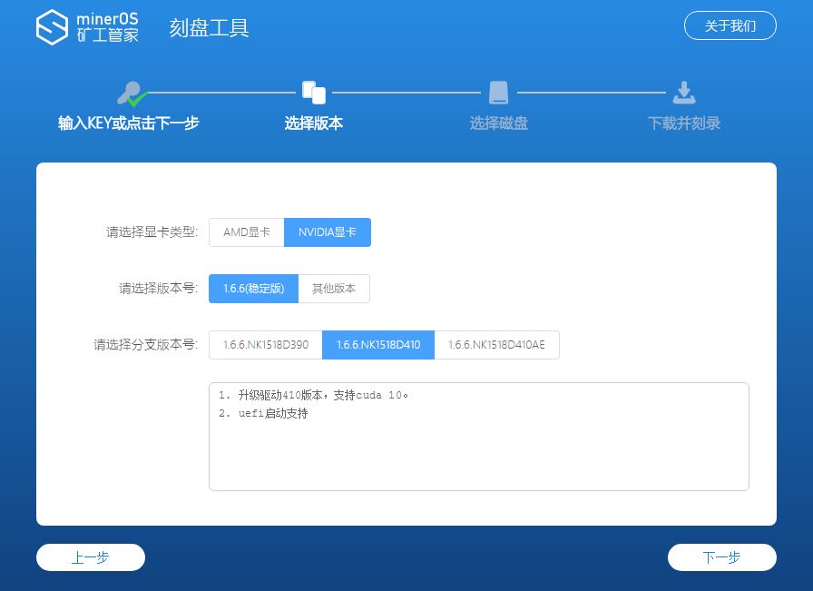Click the 刻盘工具 title text
The height and width of the screenshot is (591, 813).
coord(209,28)
